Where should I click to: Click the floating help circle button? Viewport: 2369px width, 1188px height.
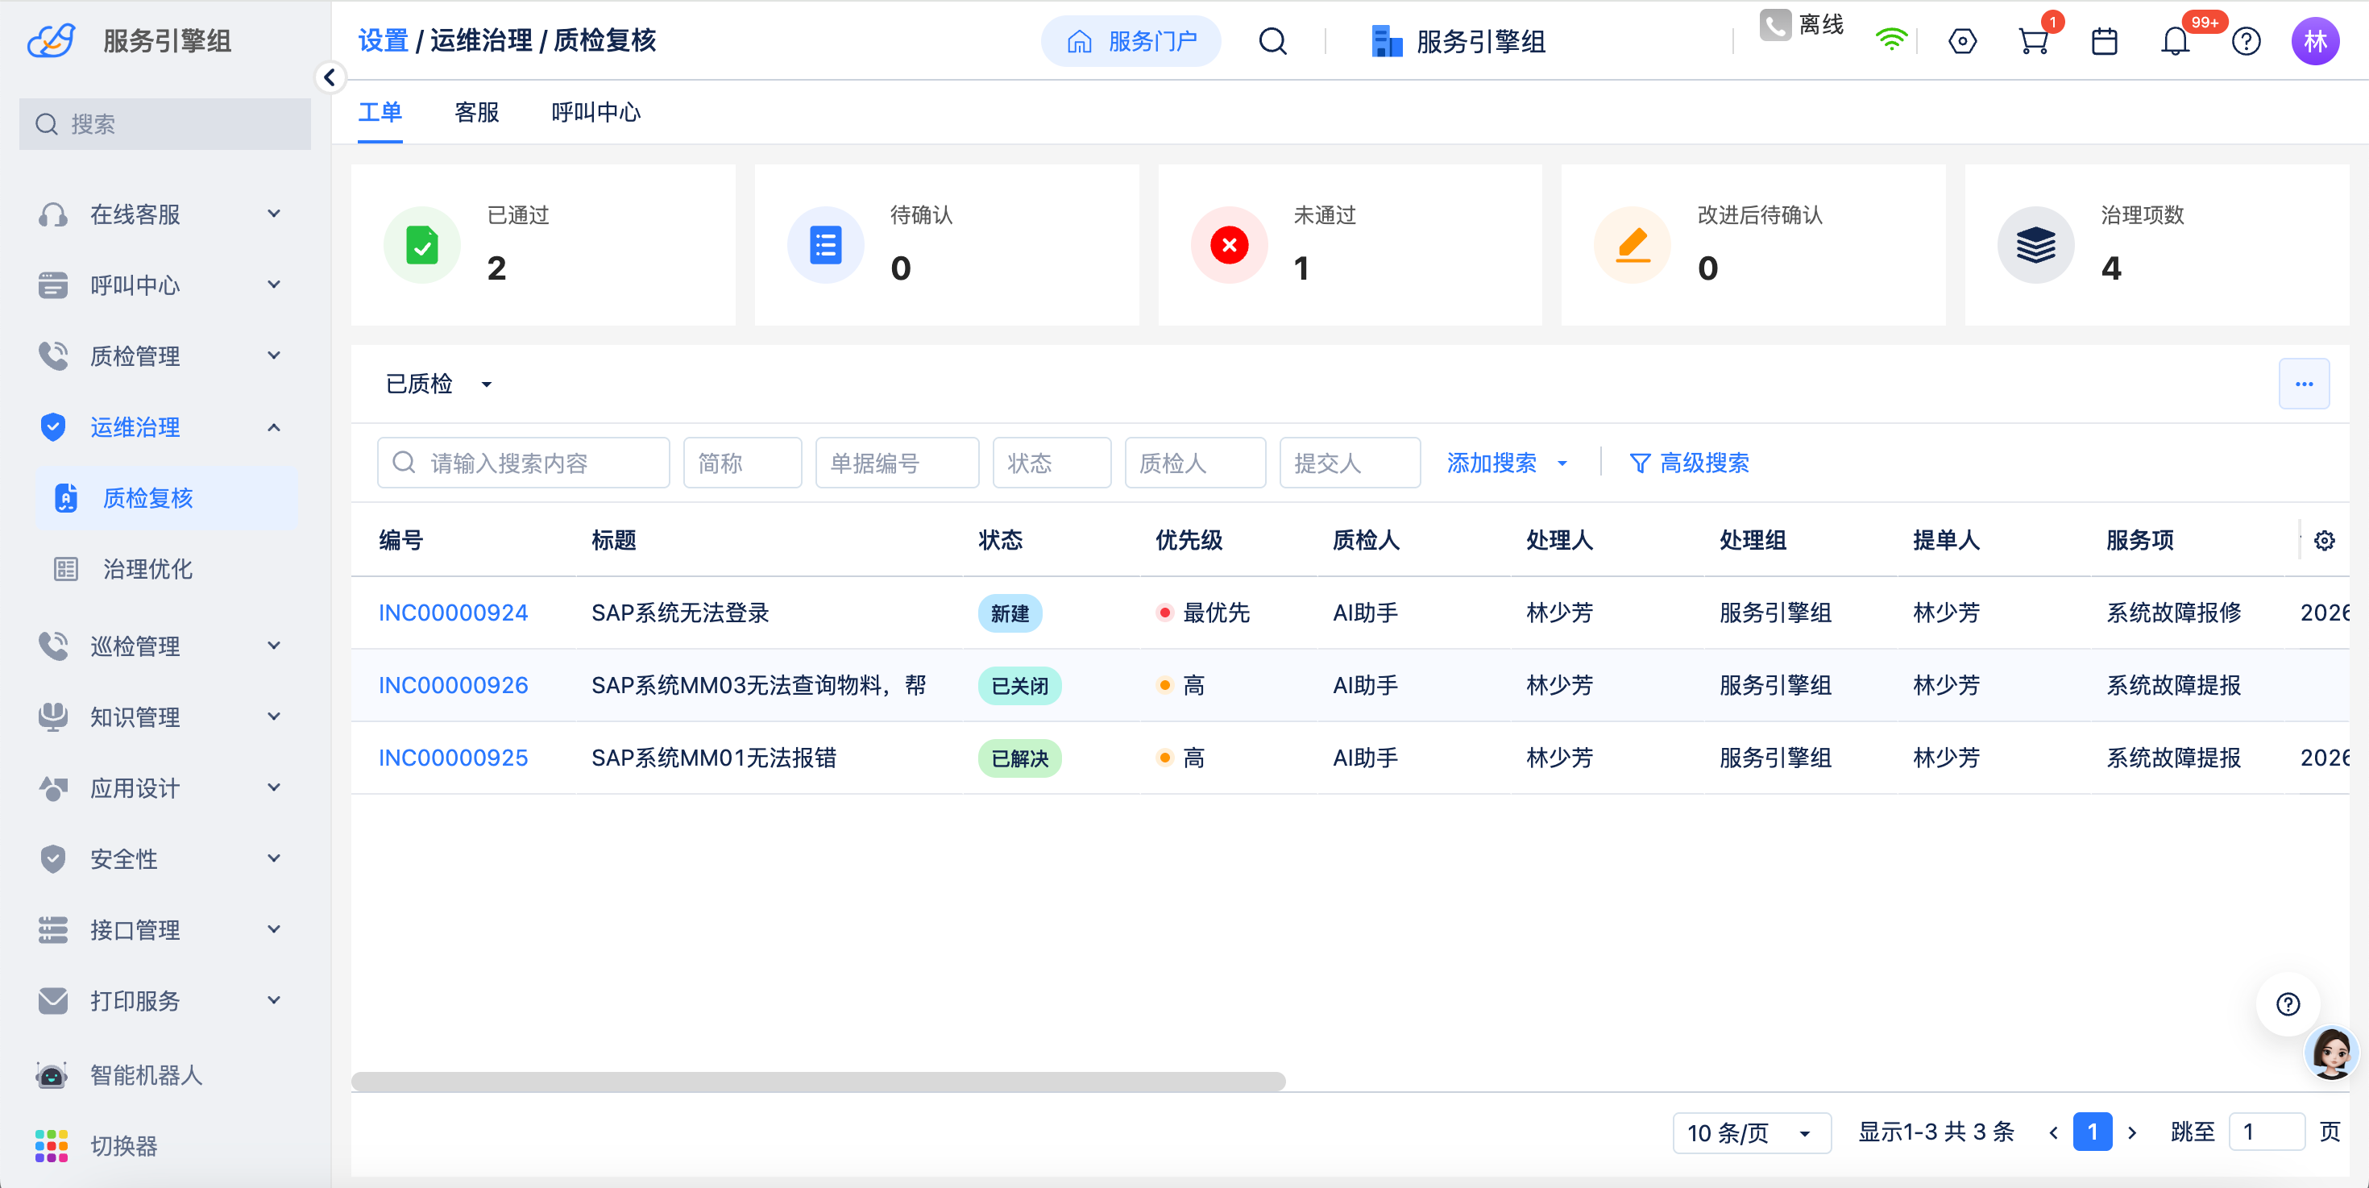coord(2287,1004)
